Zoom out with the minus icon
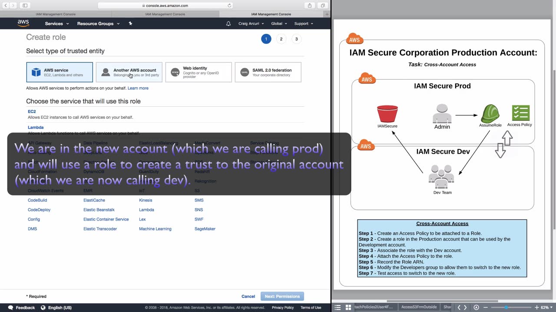556x312 pixels. pyautogui.click(x=486, y=307)
